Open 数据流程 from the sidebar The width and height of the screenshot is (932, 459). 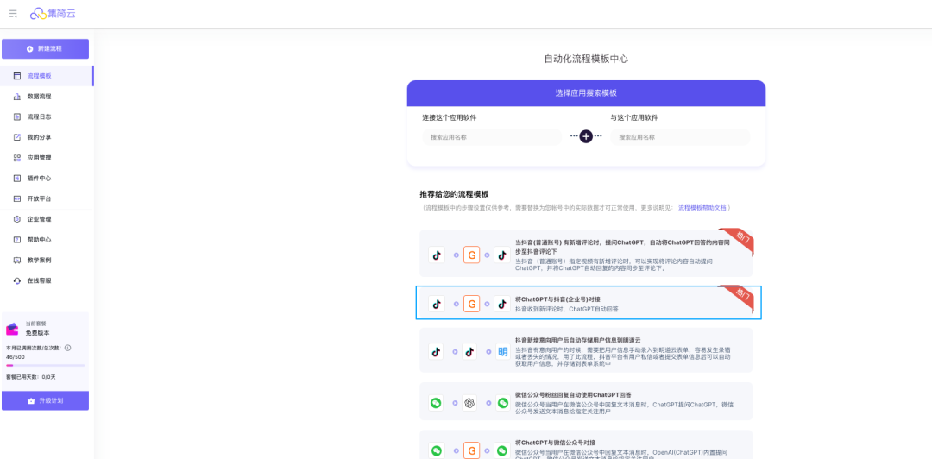(47, 97)
